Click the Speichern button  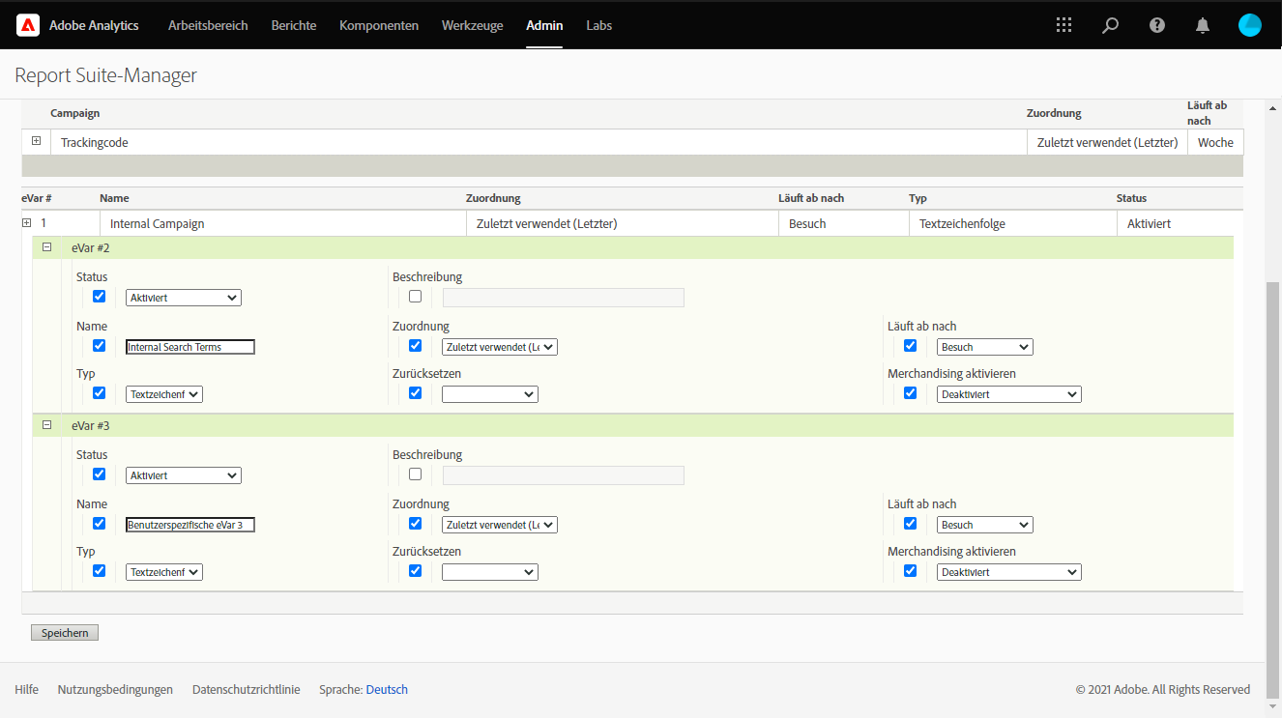coord(65,633)
